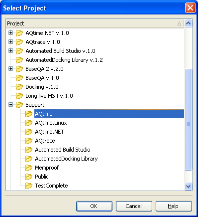Click folder icon of Automated Build Studio under Support

tap(29, 150)
